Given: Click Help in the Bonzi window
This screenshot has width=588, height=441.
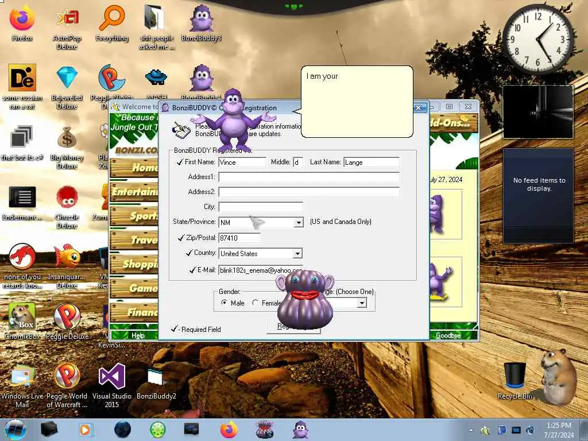Looking at the screenshot, I should point(138,335).
